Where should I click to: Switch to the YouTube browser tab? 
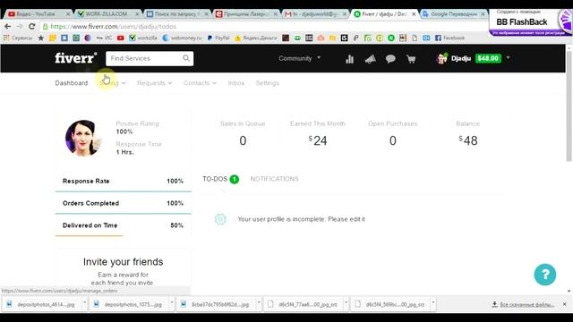pyautogui.click(x=37, y=14)
